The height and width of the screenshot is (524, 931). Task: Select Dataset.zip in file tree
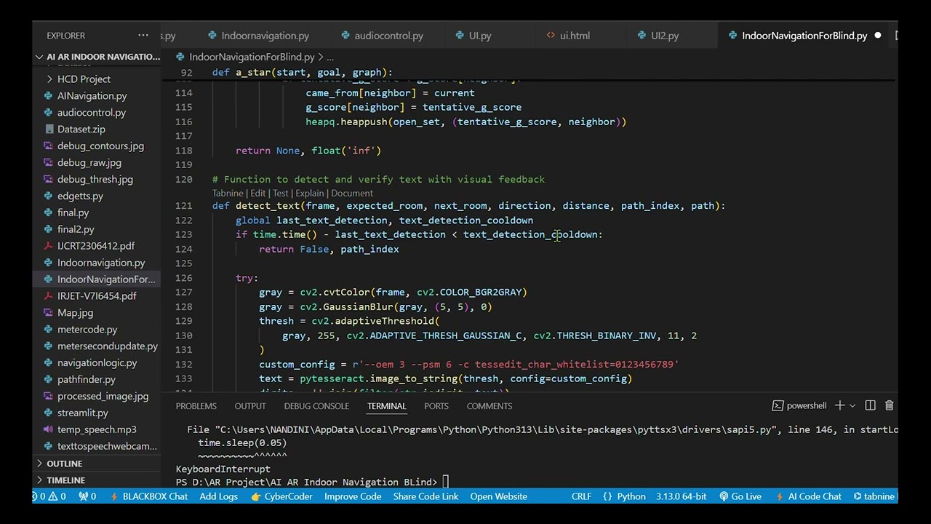coord(81,129)
